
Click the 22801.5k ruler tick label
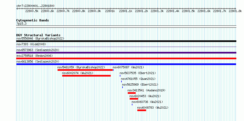click(x=188, y=11)
